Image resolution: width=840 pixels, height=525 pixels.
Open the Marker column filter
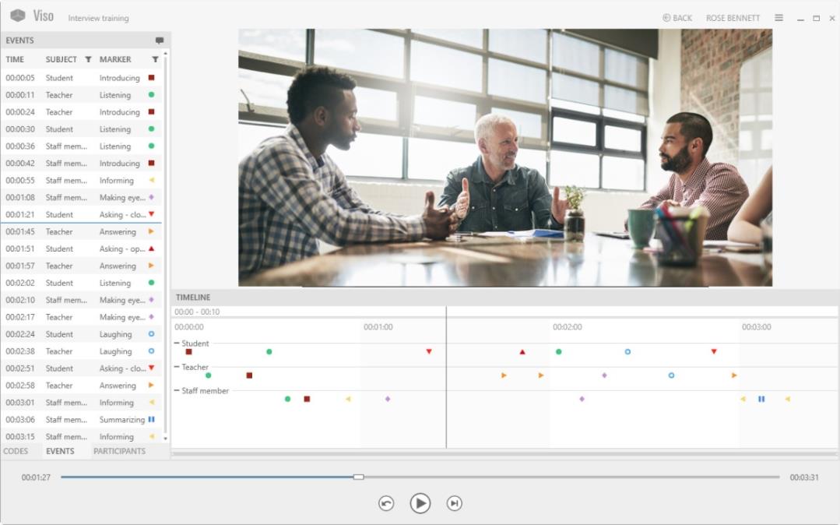point(155,59)
